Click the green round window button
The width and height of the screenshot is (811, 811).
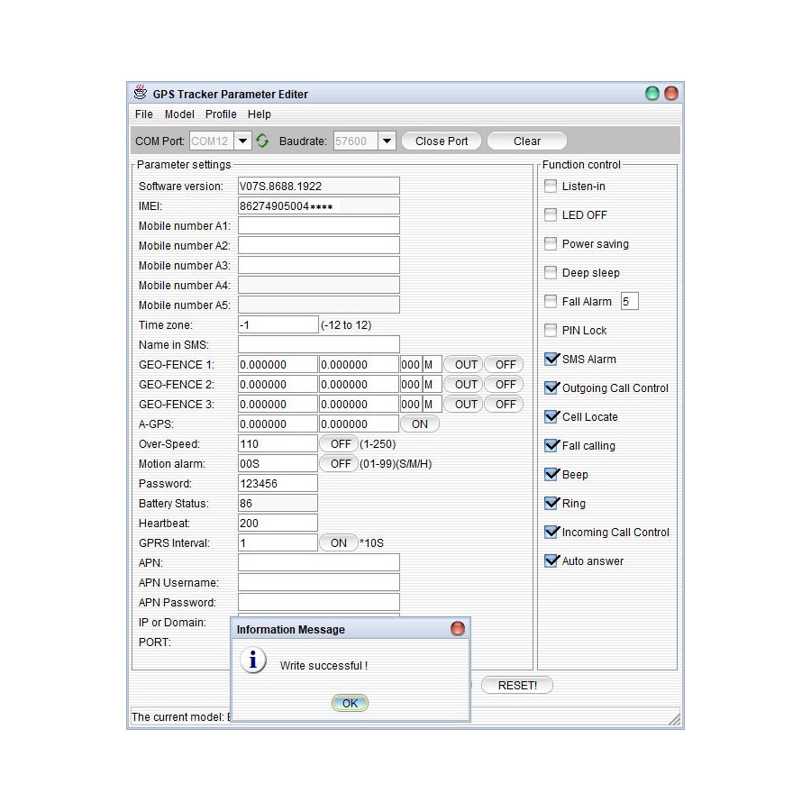652,93
